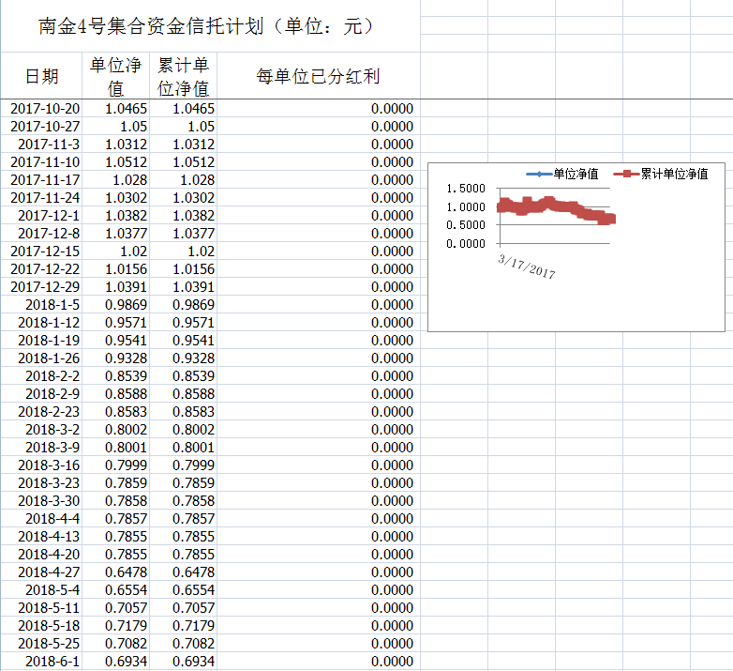The image size is (733, 671).
Task: Click the date cell 2018-3-2
Action: tap(52, 430)
